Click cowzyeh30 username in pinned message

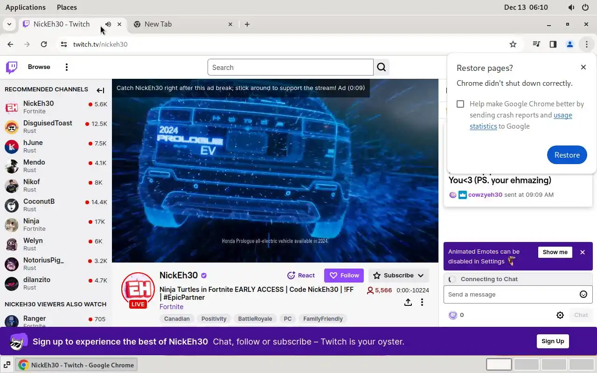point(485,195)
